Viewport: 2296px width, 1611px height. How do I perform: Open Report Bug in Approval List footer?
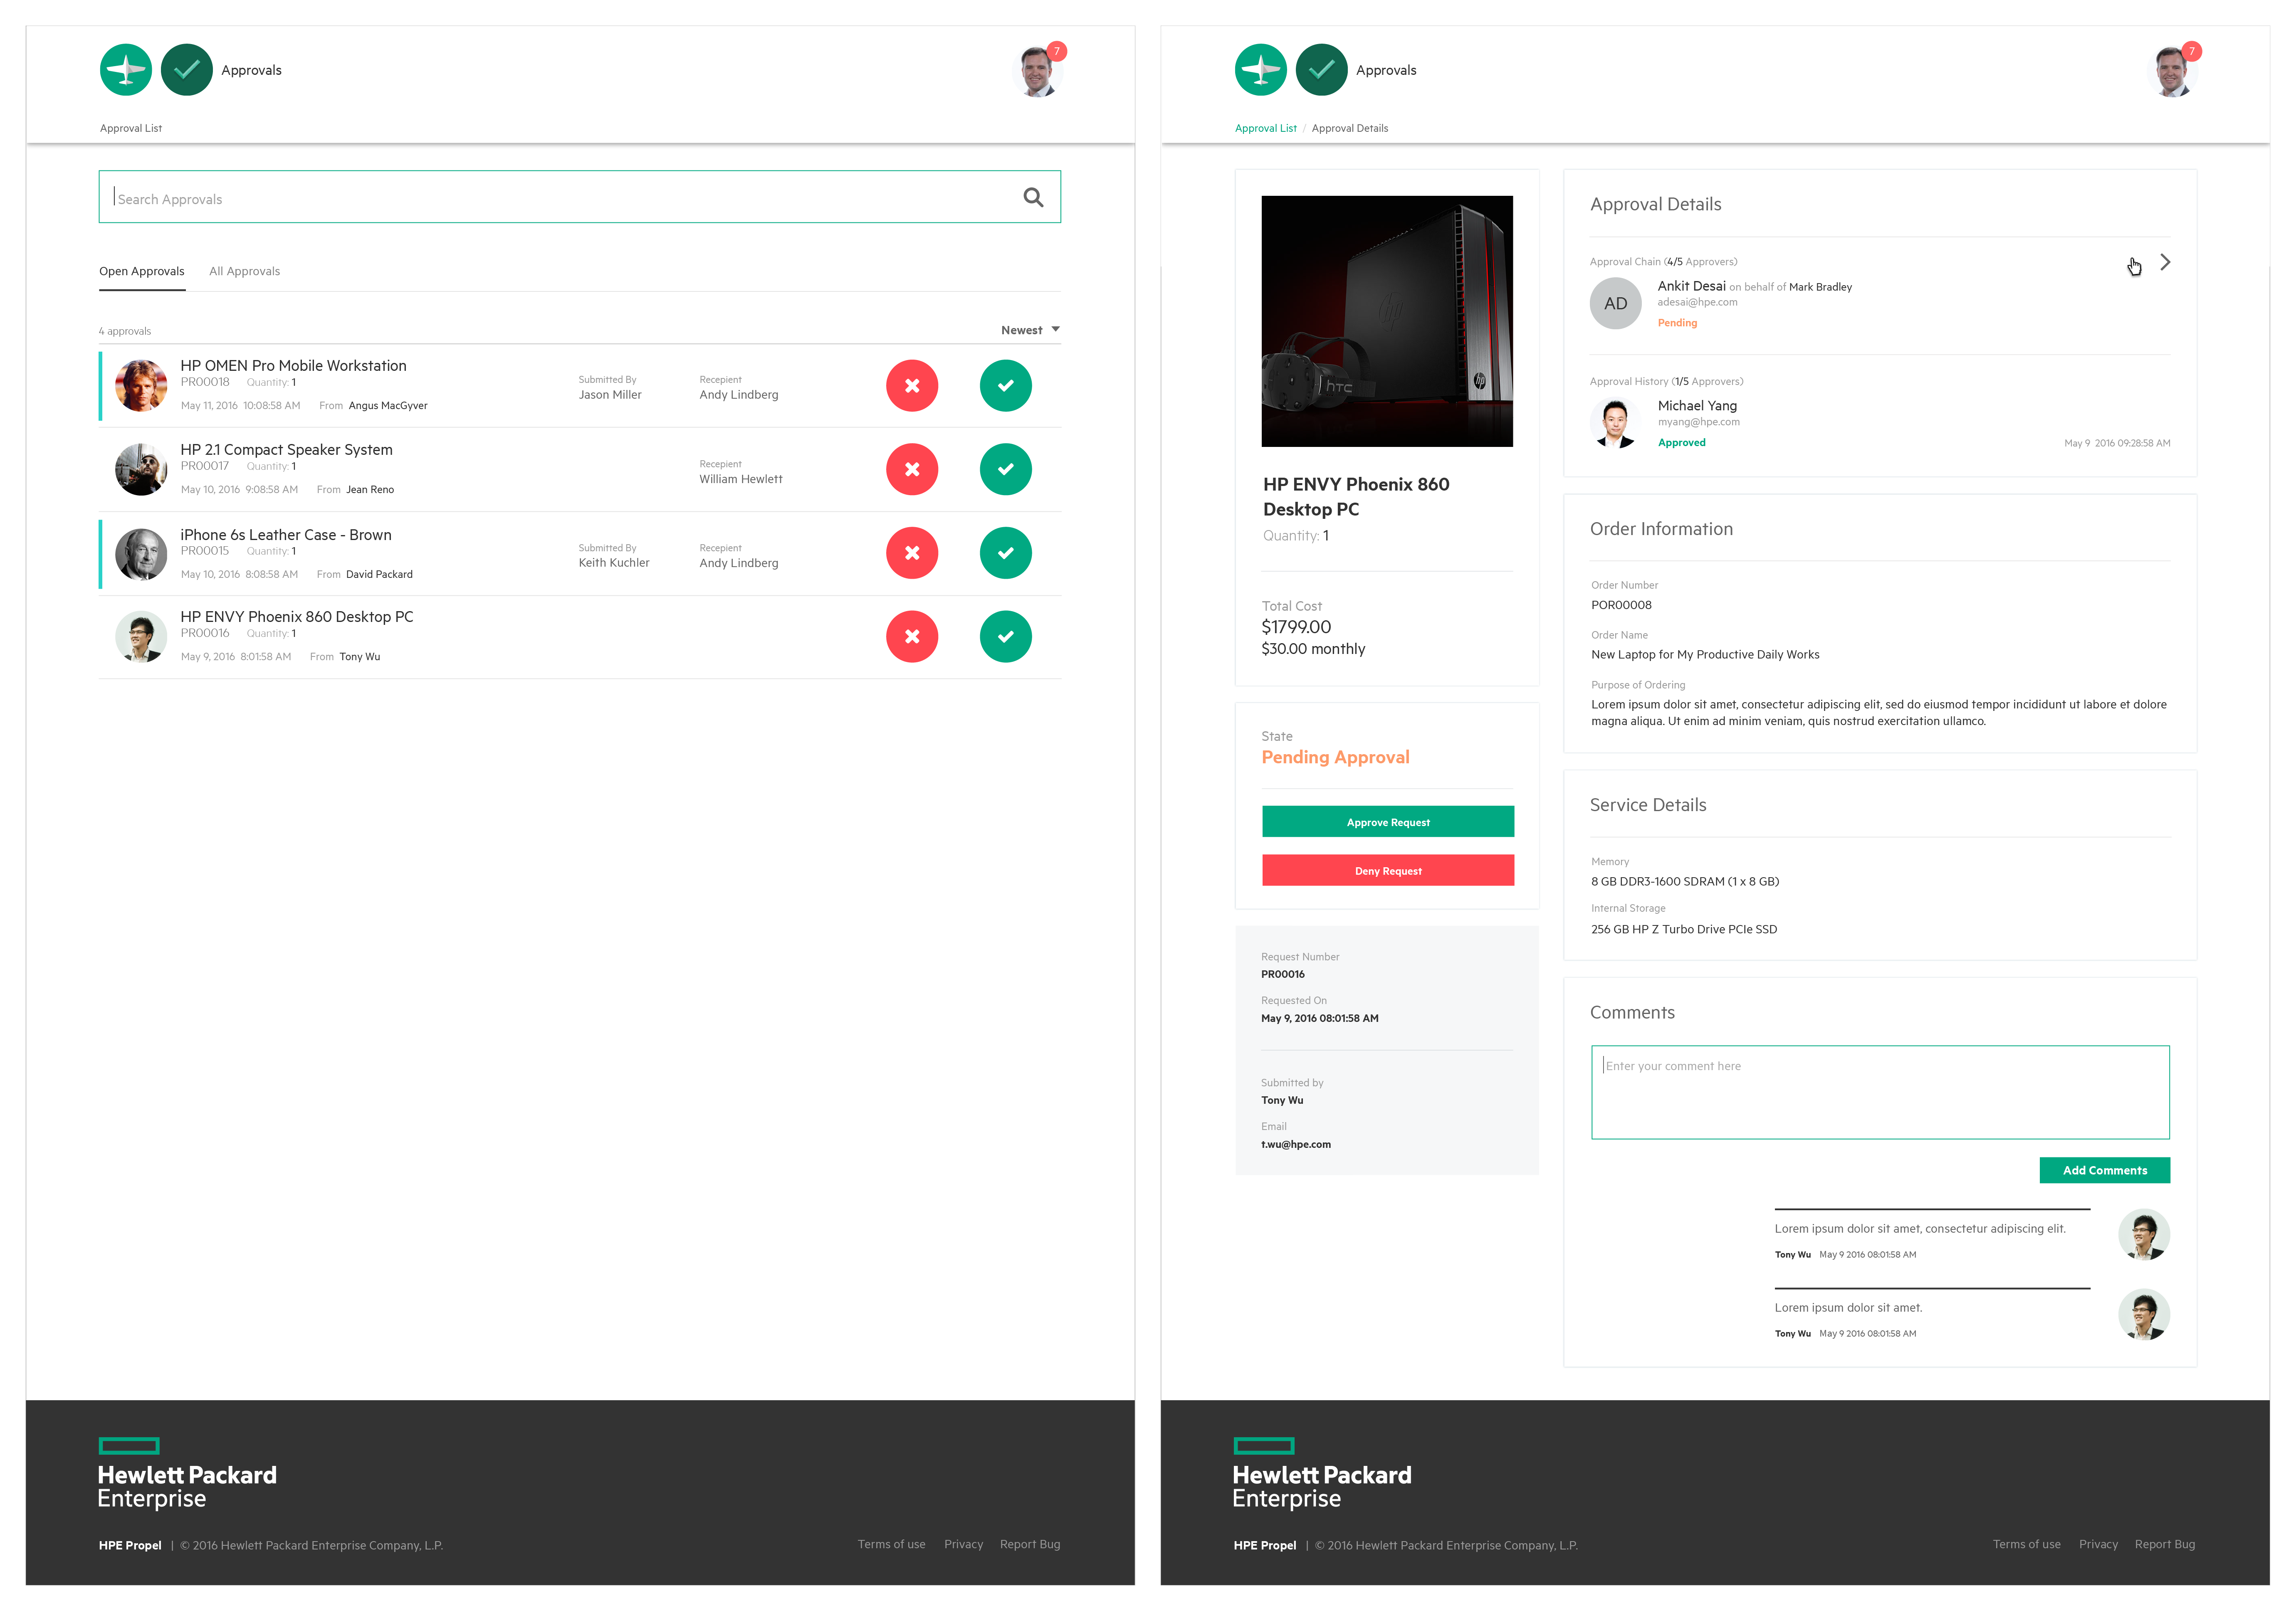click(1030, 1545)
